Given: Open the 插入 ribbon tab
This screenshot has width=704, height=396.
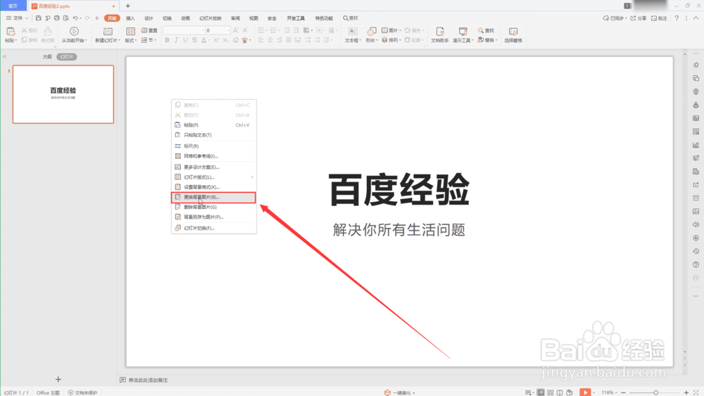Looking at the screenshot, I should 130,18.
